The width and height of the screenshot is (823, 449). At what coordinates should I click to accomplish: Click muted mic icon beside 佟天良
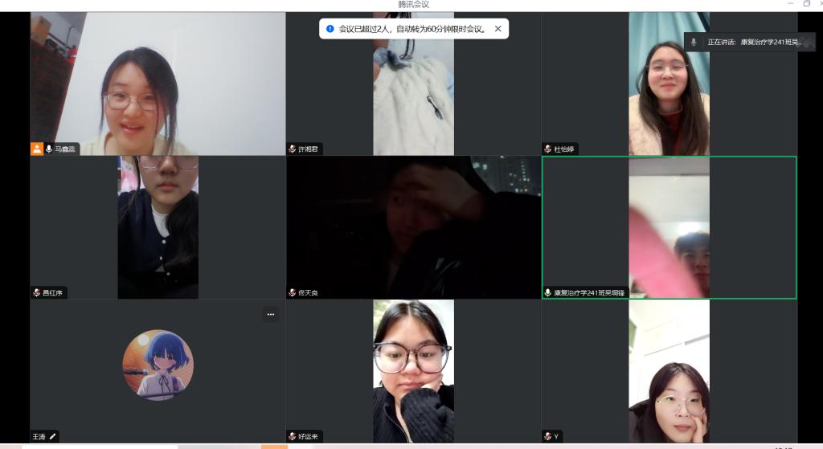point(293,292)
